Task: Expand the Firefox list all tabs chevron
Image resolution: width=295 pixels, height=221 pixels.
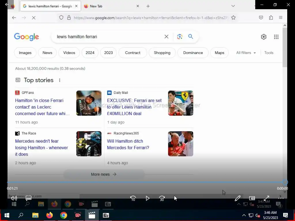Action: point(233,6)
